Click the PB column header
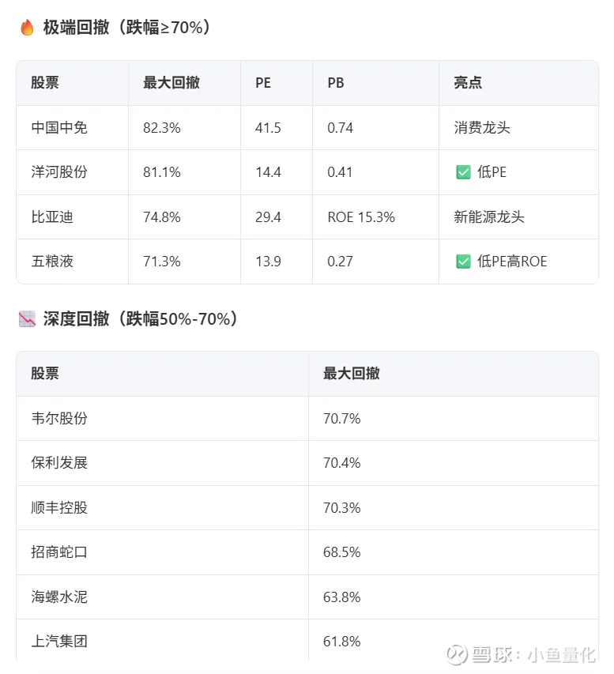614x674 pixels. (x=336, y=83)
